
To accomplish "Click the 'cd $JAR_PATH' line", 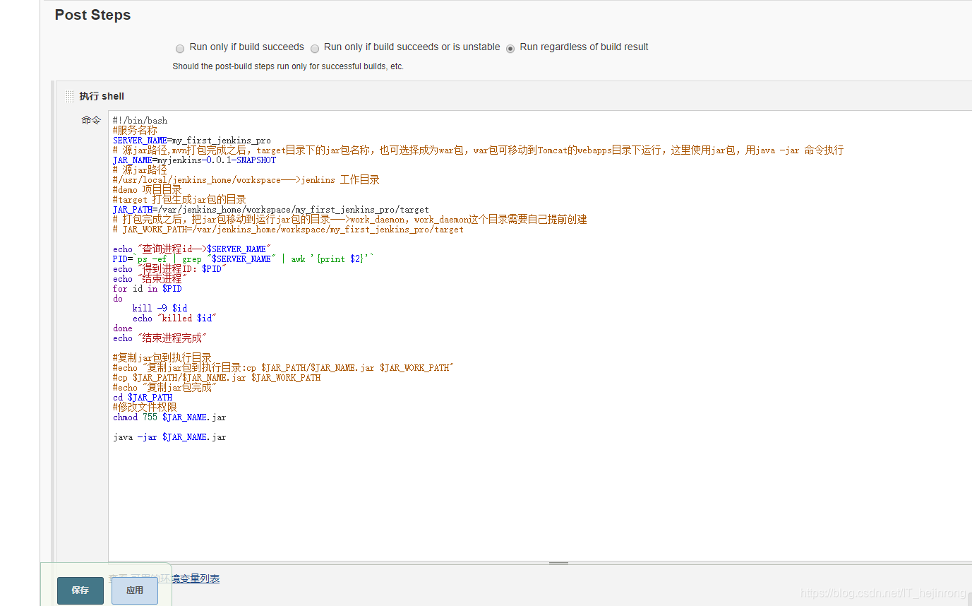I will click(x=143, y=398).
